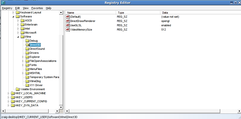The width and height of the screenshot is (241, 119).
Task: Expand the Keyboard Layout key
Action: (13, 12)
